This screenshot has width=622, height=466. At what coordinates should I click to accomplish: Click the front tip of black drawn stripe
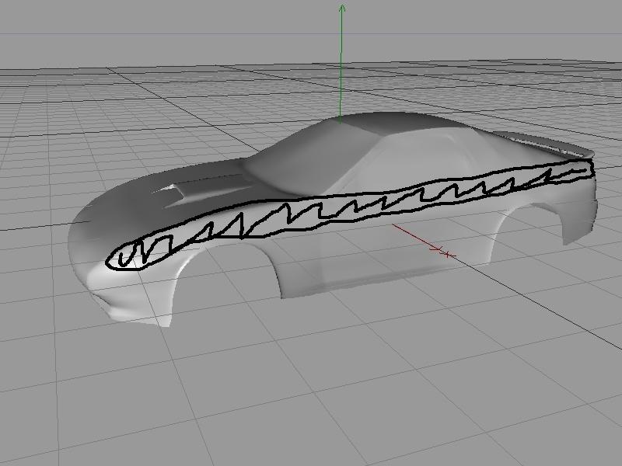click(111, 260)
